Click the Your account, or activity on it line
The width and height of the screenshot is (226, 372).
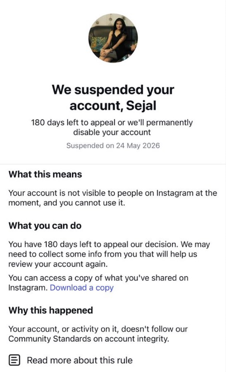click(98, 329)
